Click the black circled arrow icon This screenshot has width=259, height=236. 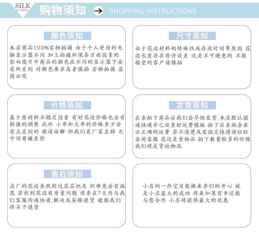pos(98,11)
